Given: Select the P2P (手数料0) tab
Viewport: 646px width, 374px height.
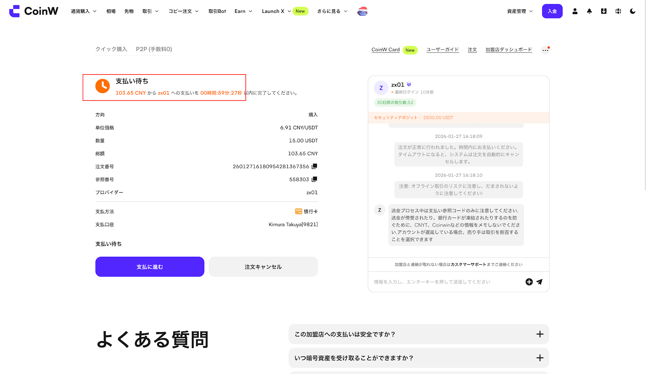Looking at the screenshot, I should pos(154,49).
